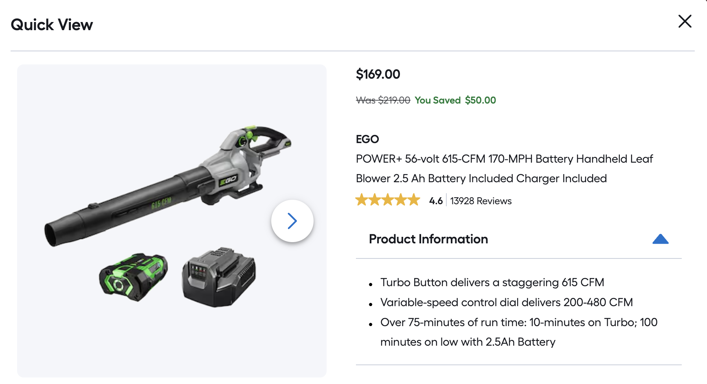This screenshot has height=384, width=707.
Task: Click the Product Information section heading
Action: (x=428, y=239)
